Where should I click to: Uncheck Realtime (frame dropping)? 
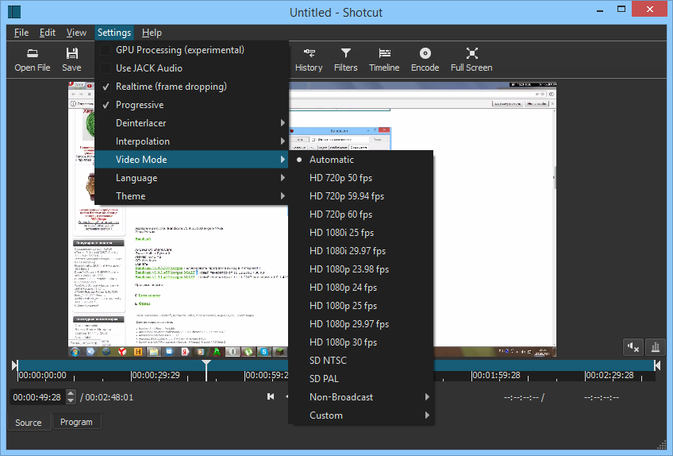(x=191, y=87)
